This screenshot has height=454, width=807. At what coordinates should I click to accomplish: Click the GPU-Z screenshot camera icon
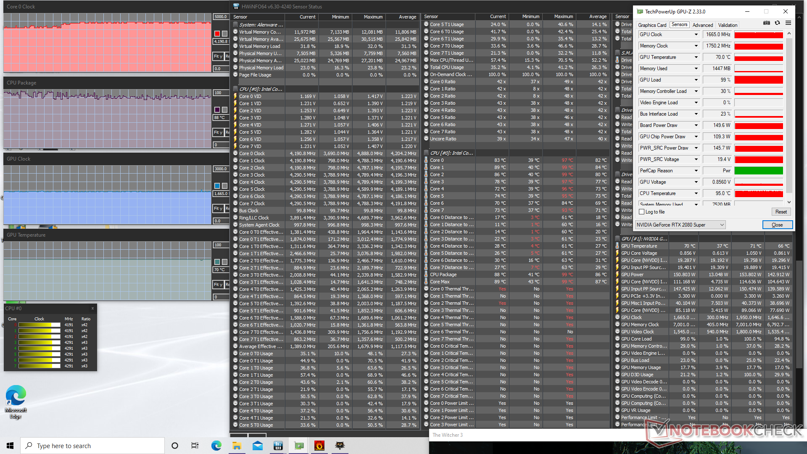coord(767,23)
